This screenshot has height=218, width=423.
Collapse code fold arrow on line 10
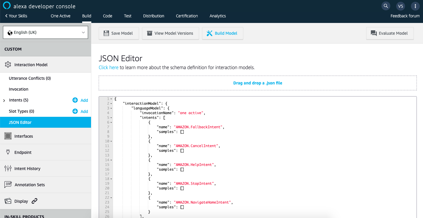point(111,141)
